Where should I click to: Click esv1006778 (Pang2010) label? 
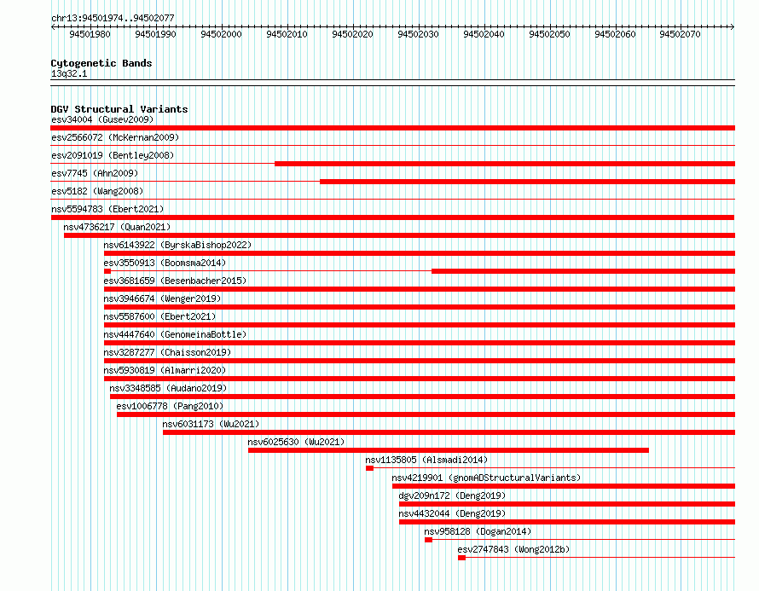tap(170, 406)
